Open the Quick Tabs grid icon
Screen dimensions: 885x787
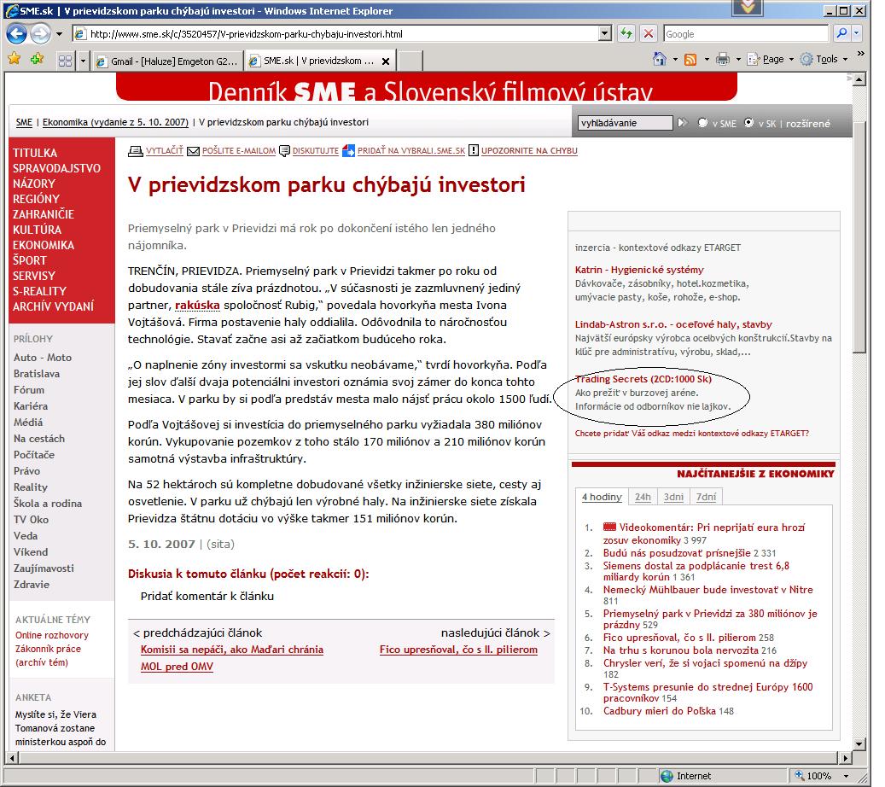65,61
